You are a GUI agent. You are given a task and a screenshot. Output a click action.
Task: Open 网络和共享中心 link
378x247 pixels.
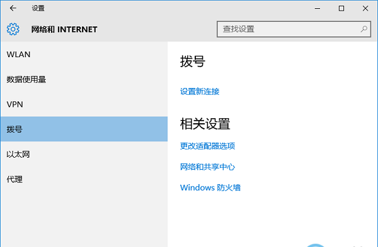click(207, 167)
